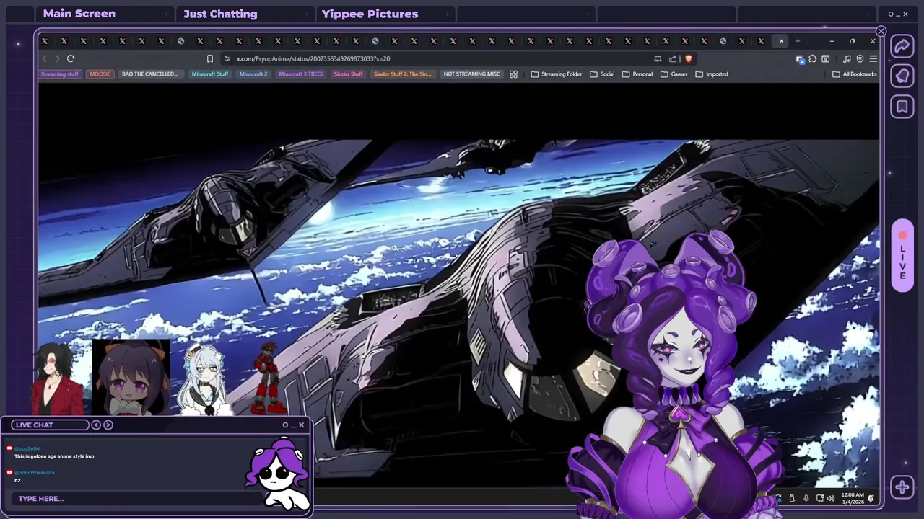This screenshot has width=924, height=519.
Task: Go to next chat with right arrow
Action: [108, 425]
